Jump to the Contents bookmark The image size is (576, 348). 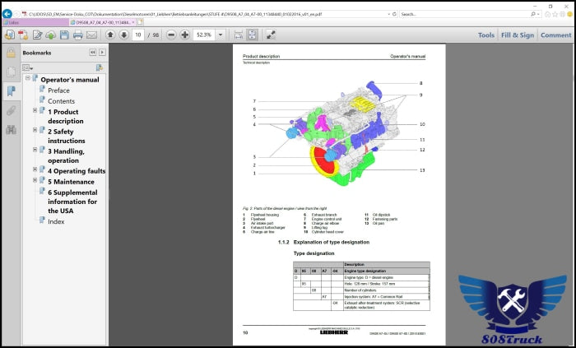pyautogui.click(x=61, y=101)
